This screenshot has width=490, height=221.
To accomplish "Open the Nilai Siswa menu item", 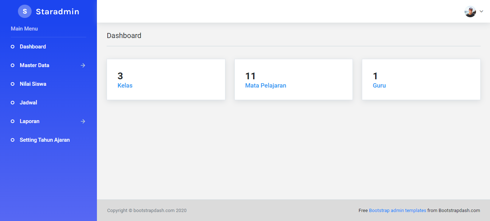I will (x=33, y=84).
